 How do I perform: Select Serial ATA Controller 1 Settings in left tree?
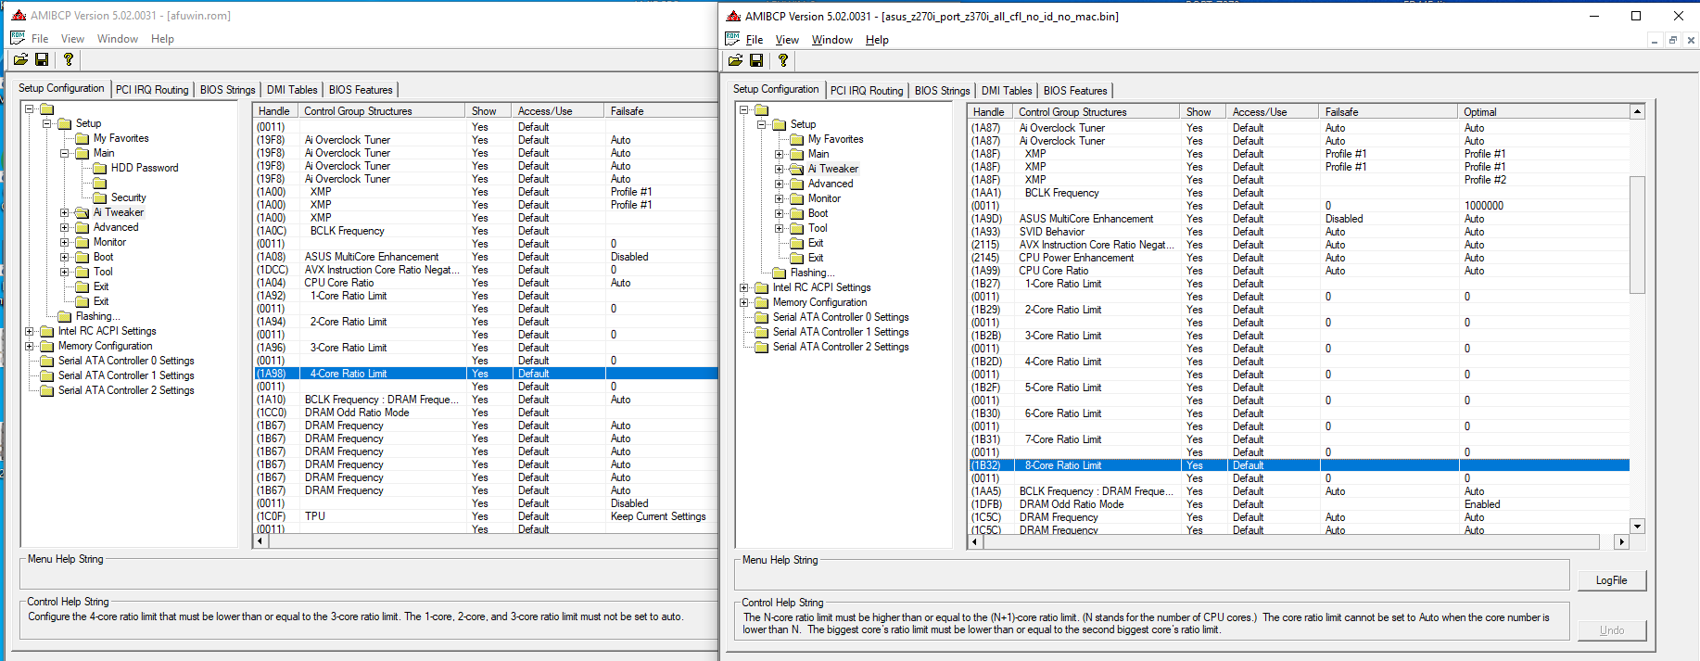tap(126, 375)
